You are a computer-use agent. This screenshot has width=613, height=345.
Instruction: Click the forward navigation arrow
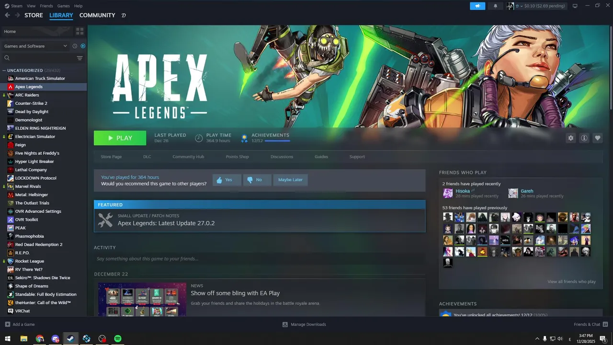[x=17, y=15]
